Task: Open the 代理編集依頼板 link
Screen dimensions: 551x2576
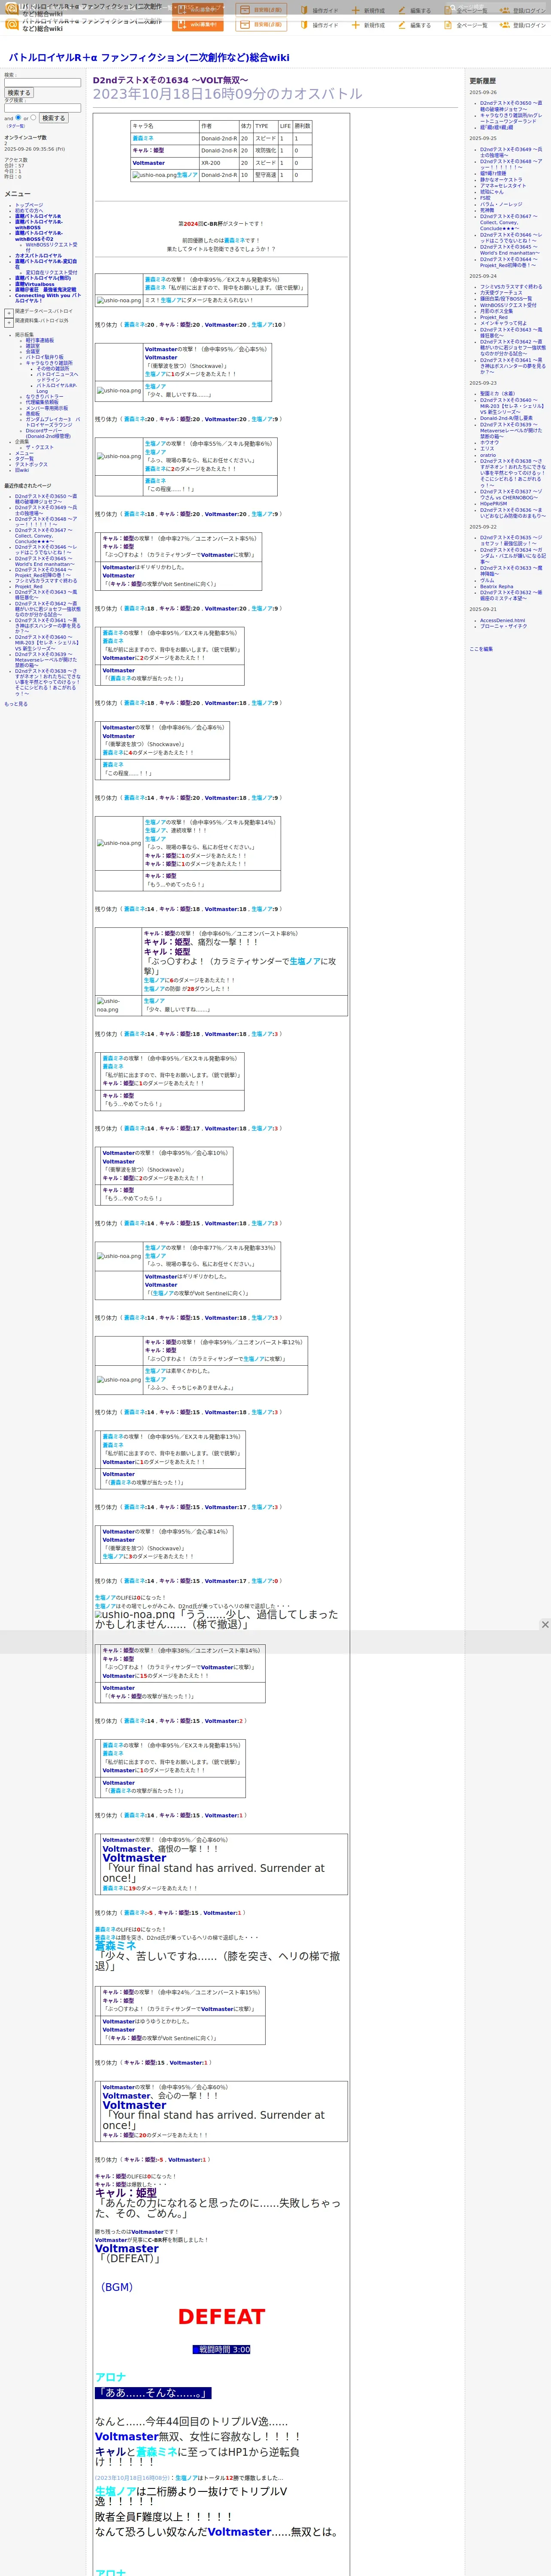Action: click(42, 402)
